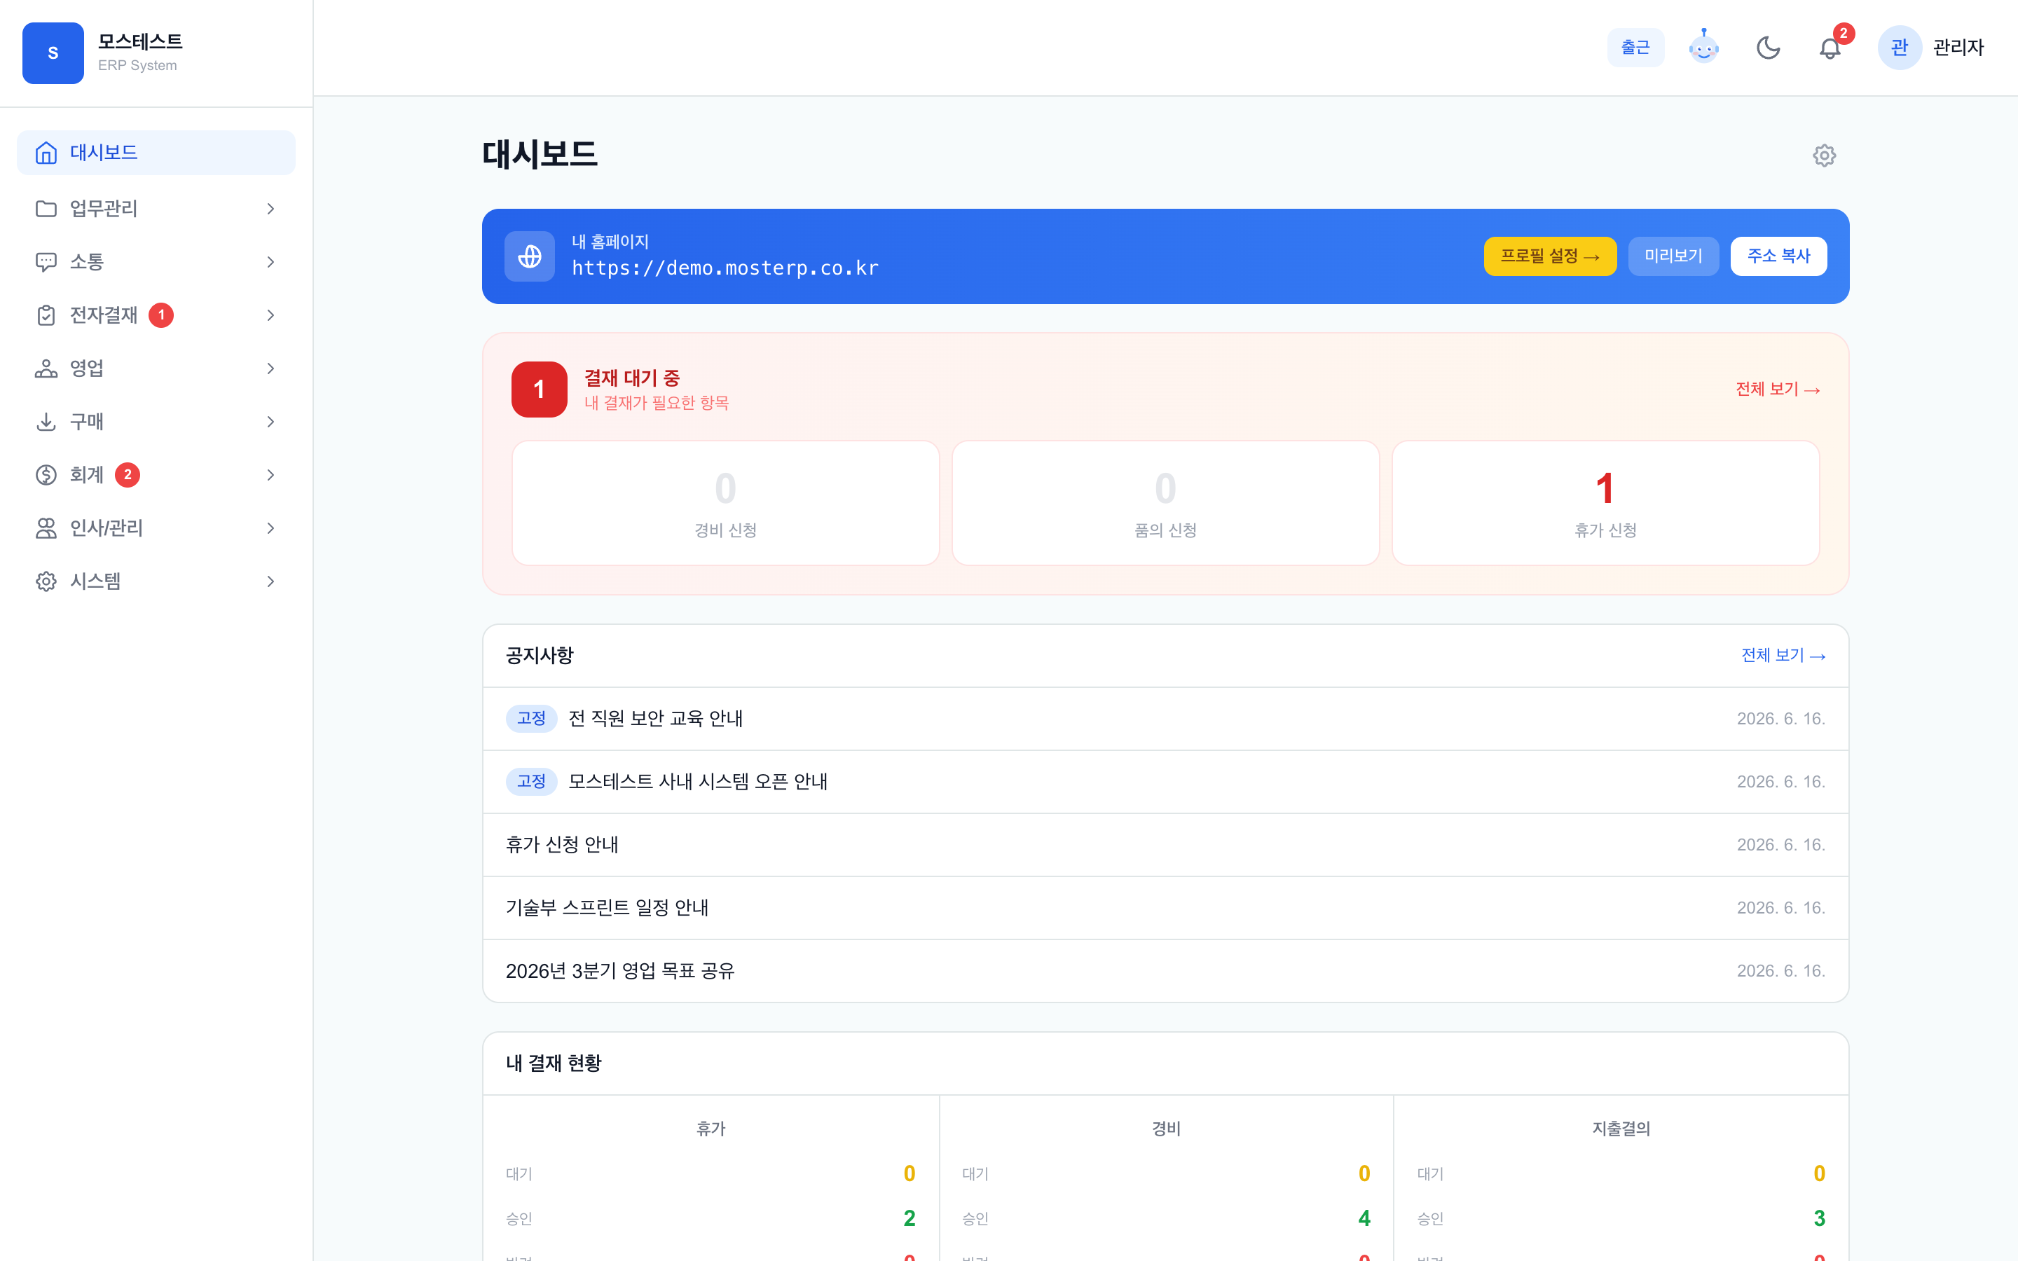Click the 지출결의 승인 count 3
Screen dimensions: 2018x1261
pyautogui.click(x=1819, y=1218)
